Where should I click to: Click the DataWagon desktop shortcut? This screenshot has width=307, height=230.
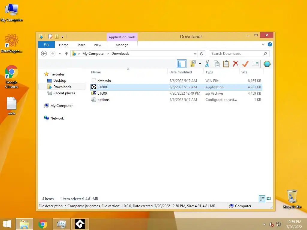coord(12,43)
